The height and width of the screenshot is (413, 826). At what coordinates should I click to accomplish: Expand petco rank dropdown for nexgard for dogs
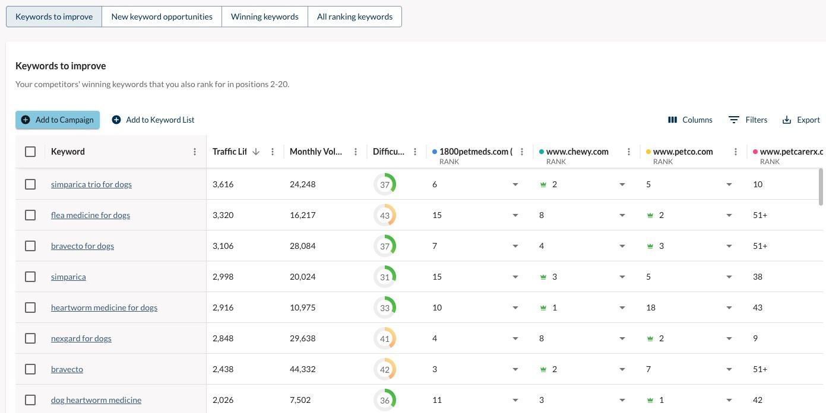(729, 338)
